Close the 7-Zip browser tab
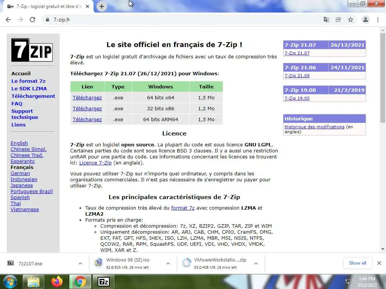The height and width of the screenshot is (289, 386). coord(87,7)
